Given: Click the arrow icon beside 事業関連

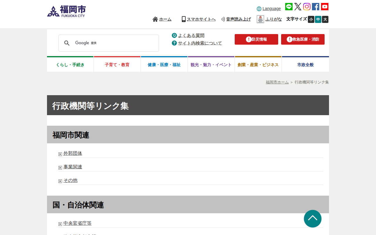Looking at the screenshot, I should [60, 168].
